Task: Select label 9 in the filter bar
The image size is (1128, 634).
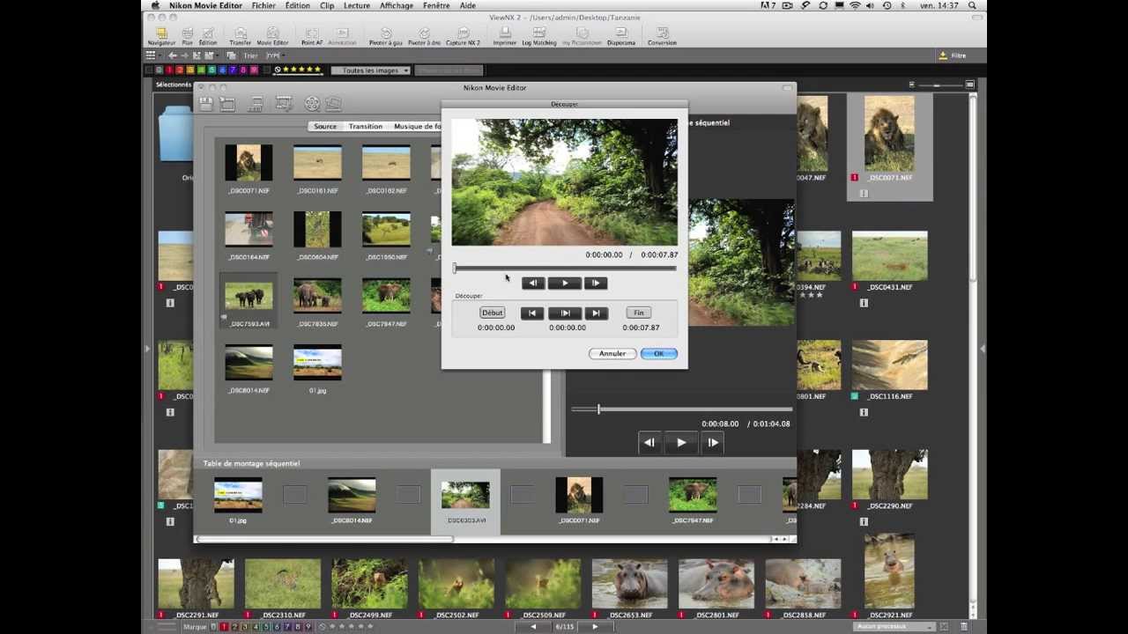Action: [254, 70]
